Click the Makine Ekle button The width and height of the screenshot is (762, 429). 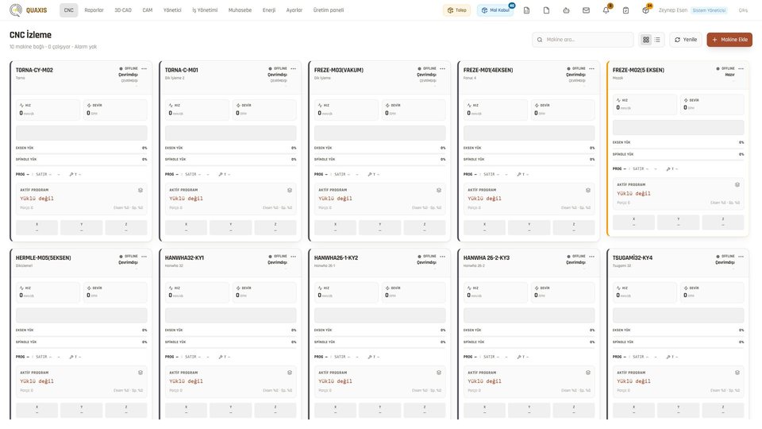coord(729,40)
